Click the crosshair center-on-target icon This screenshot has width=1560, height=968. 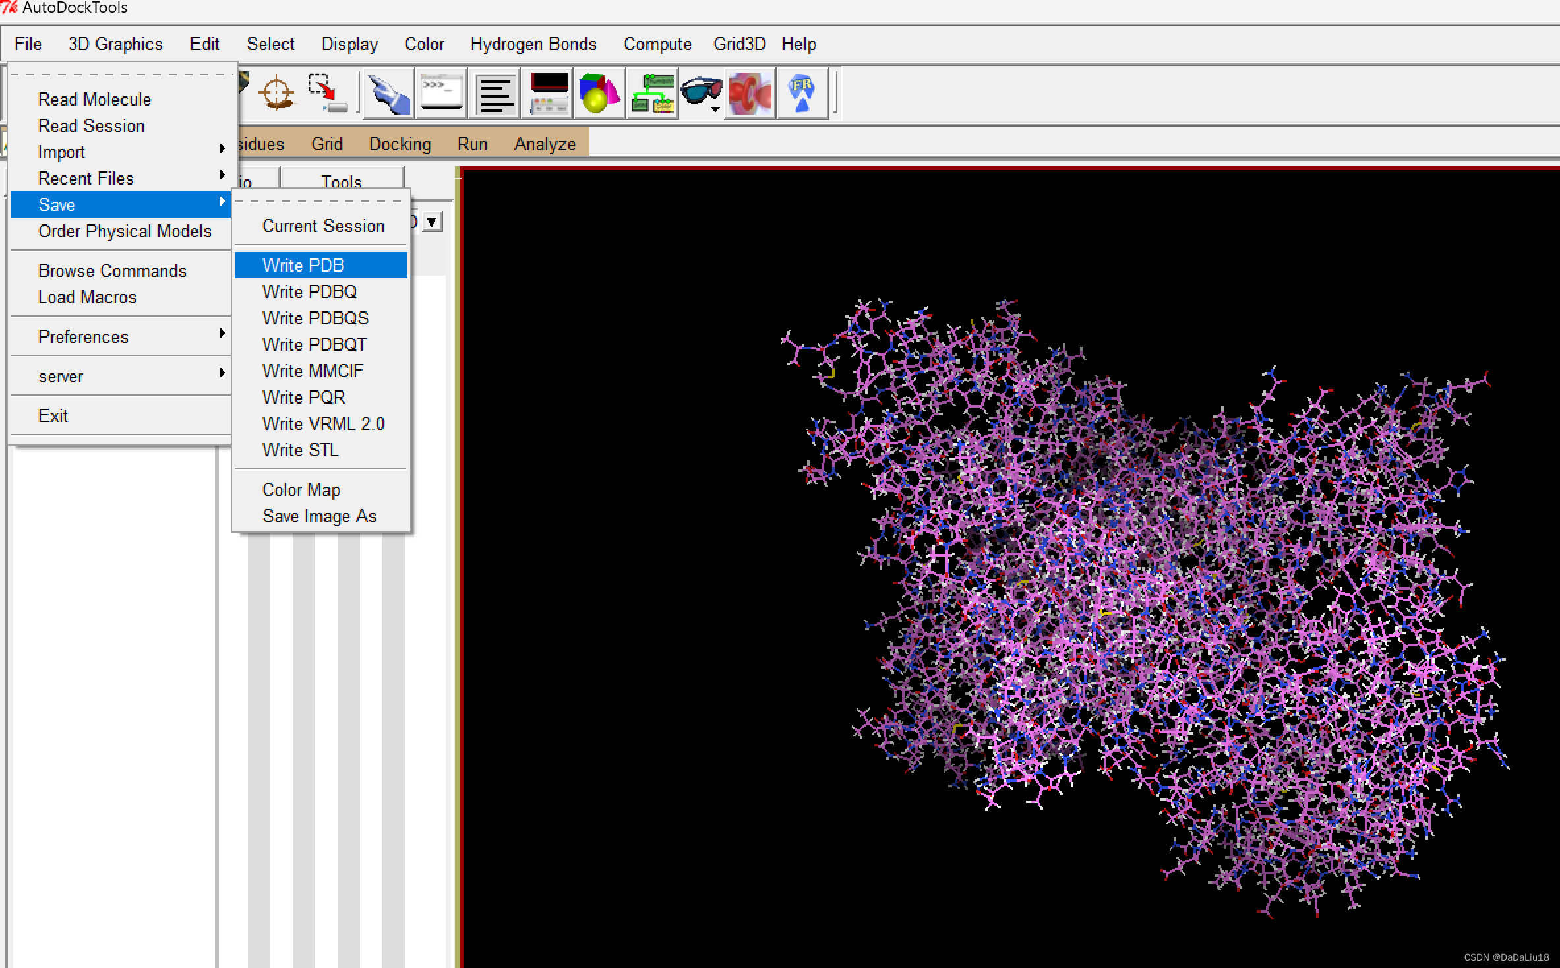coord(276,93)
